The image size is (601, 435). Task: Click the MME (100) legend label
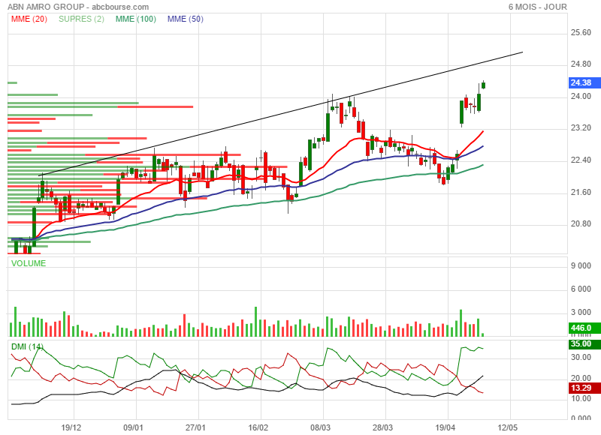(136, 19)
